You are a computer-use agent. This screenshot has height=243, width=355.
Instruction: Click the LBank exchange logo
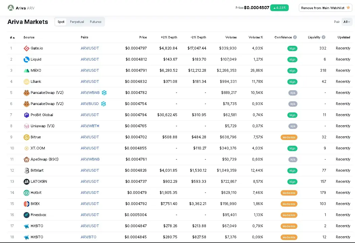27,81
